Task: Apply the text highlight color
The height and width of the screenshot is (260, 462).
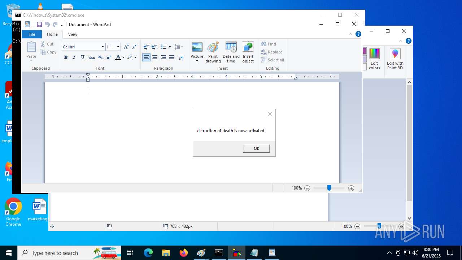Action: (x=130, y=57)
